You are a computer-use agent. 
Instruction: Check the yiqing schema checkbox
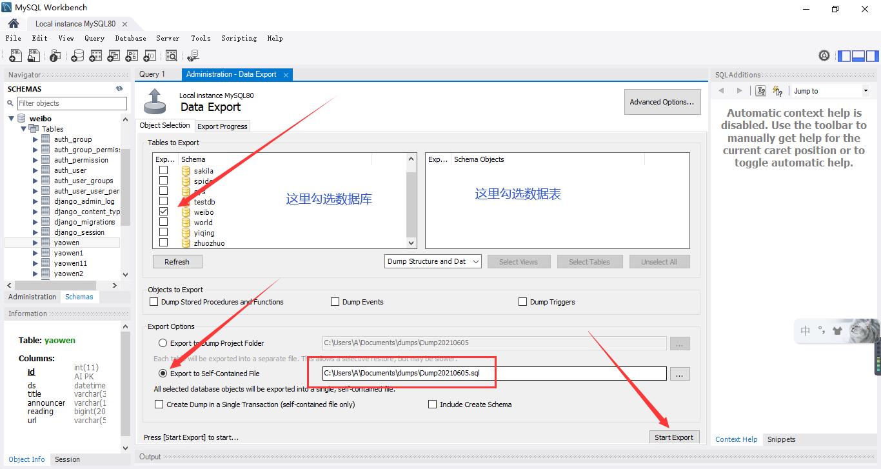pyautogui.click(x=164, y=232)
